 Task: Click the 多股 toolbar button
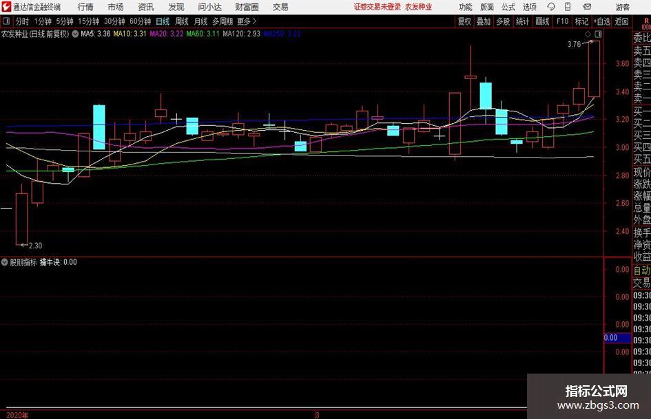pyautogui.click(x=503, y=21)
